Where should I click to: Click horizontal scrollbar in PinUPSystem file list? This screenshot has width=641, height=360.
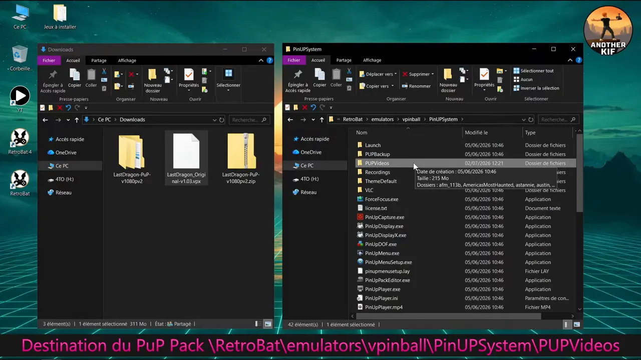[x=448, y=316]
